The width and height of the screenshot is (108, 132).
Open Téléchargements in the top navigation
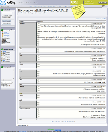(38, 6)
